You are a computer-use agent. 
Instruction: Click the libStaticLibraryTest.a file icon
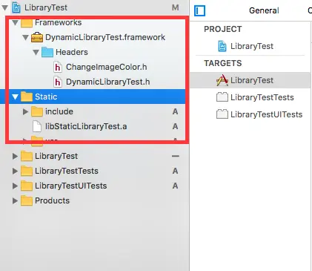click(37, 126)
